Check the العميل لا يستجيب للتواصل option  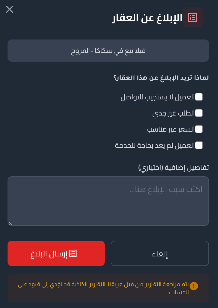pyautogui.click(x=199, y=97)
